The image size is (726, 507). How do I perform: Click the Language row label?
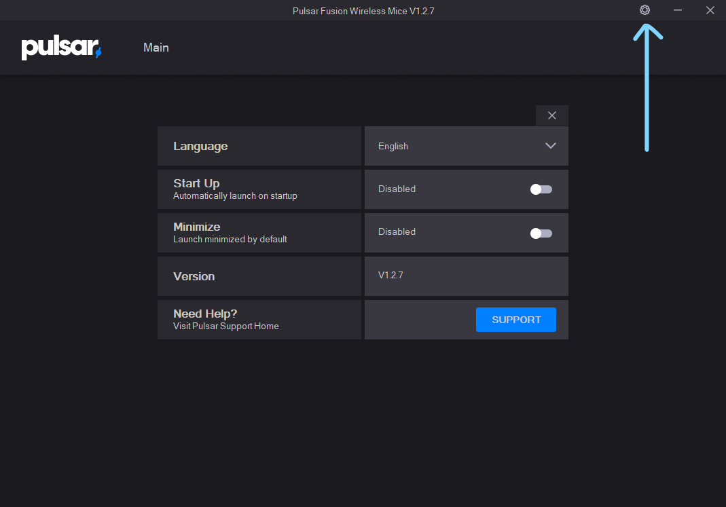(x=200, y=146)
